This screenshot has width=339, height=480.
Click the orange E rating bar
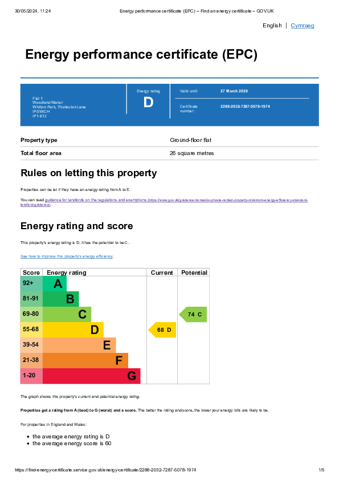[x=79, y=345]
